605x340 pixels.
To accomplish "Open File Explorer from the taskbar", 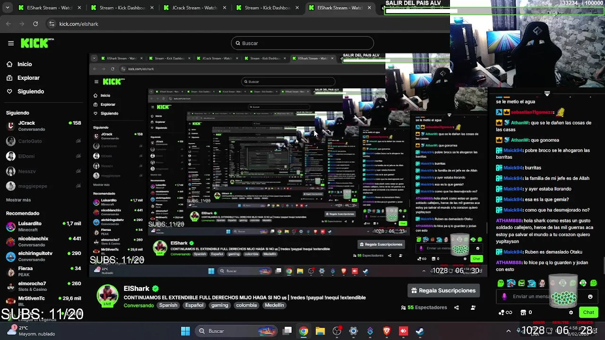I will tap(320, 331).
